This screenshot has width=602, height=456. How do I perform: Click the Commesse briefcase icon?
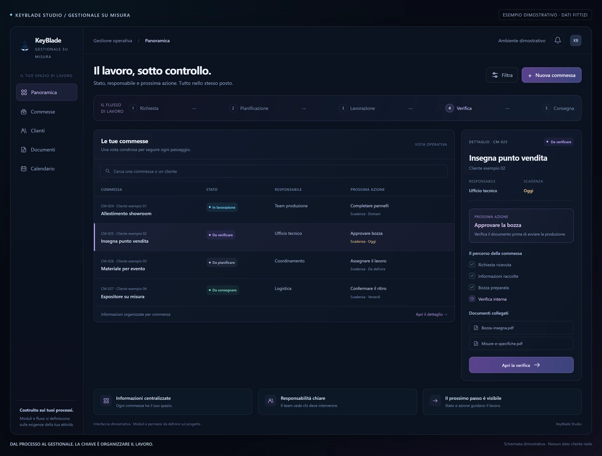[24, 112]
